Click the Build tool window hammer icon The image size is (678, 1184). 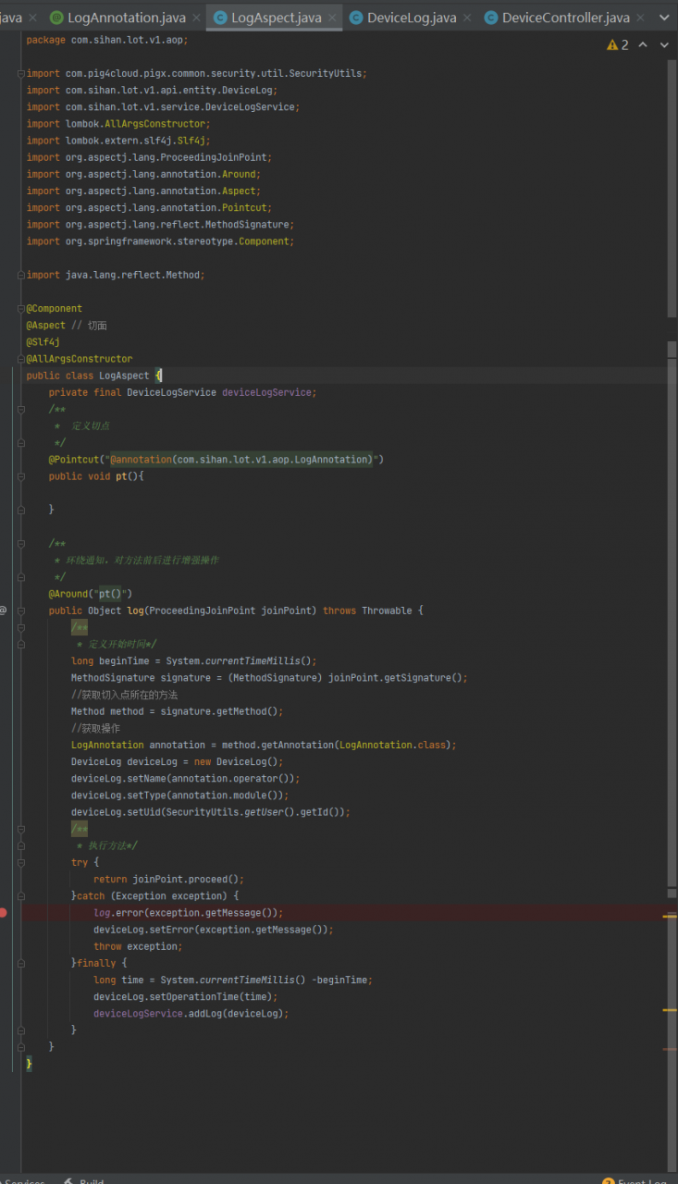tap(68, 1181)
